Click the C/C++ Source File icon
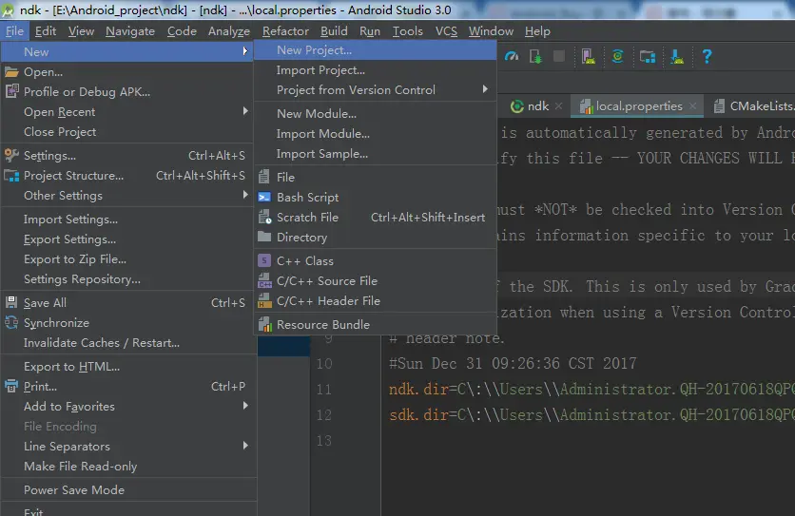 click(264, 281)
